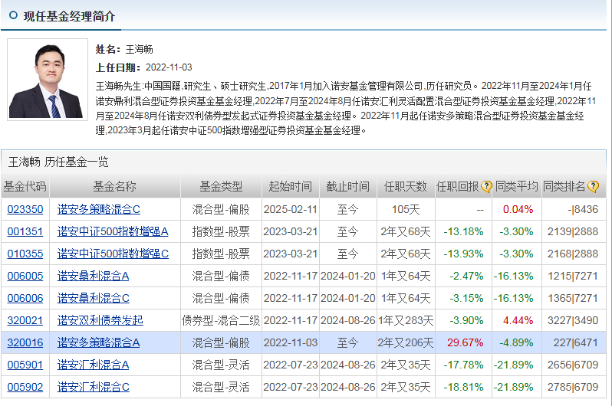
Task: Click the ranking value 1215|7271
Action: pos(573,276)
